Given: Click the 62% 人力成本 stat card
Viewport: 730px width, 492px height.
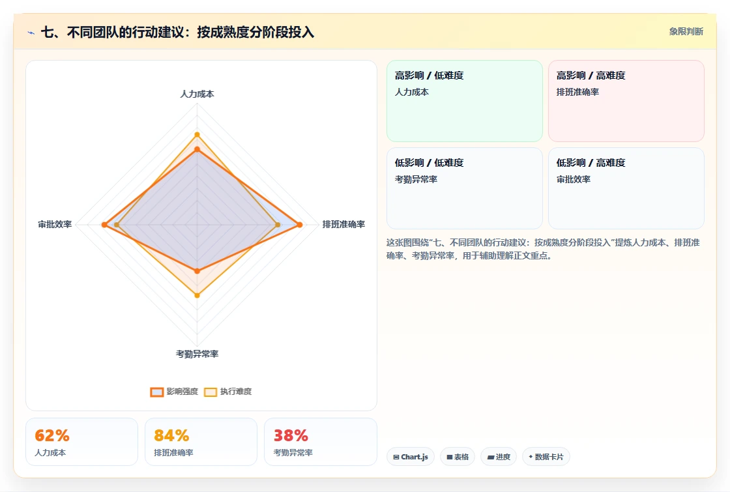Looking at the screenshot, I should tap(82, 442).
